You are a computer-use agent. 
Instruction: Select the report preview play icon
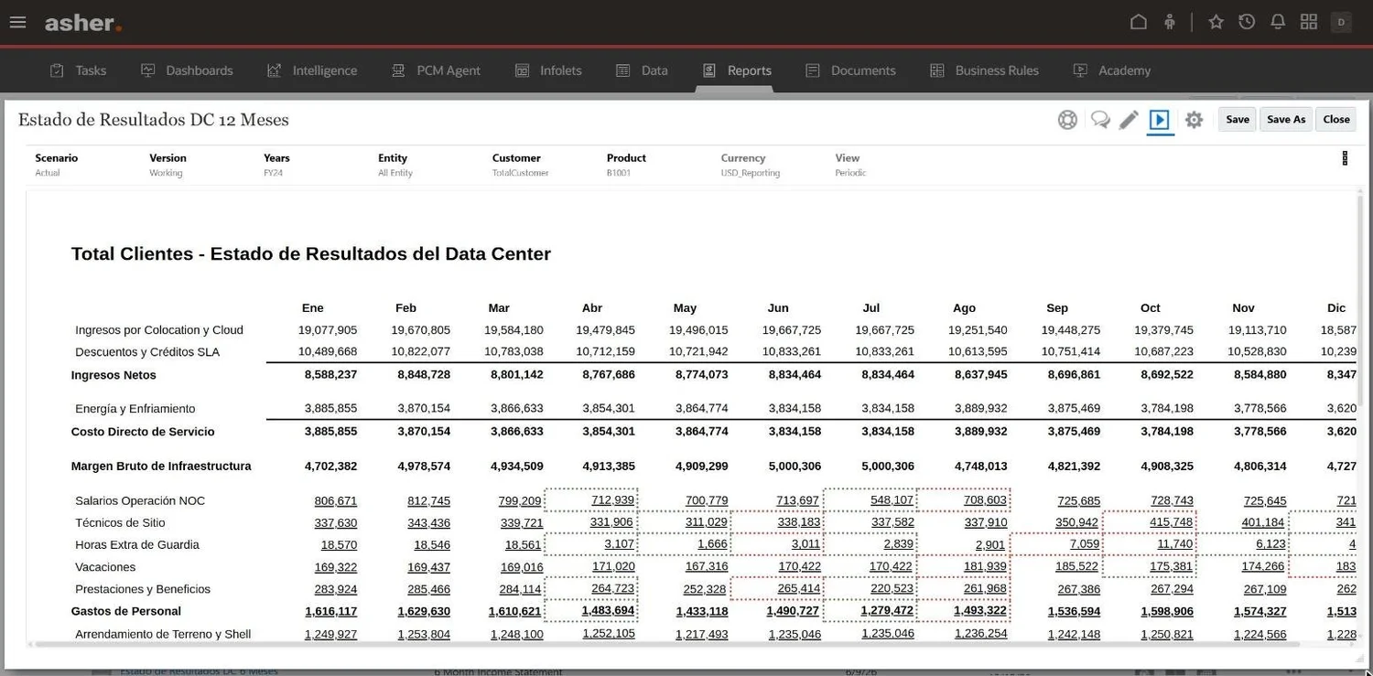[x=1160, y=120]
